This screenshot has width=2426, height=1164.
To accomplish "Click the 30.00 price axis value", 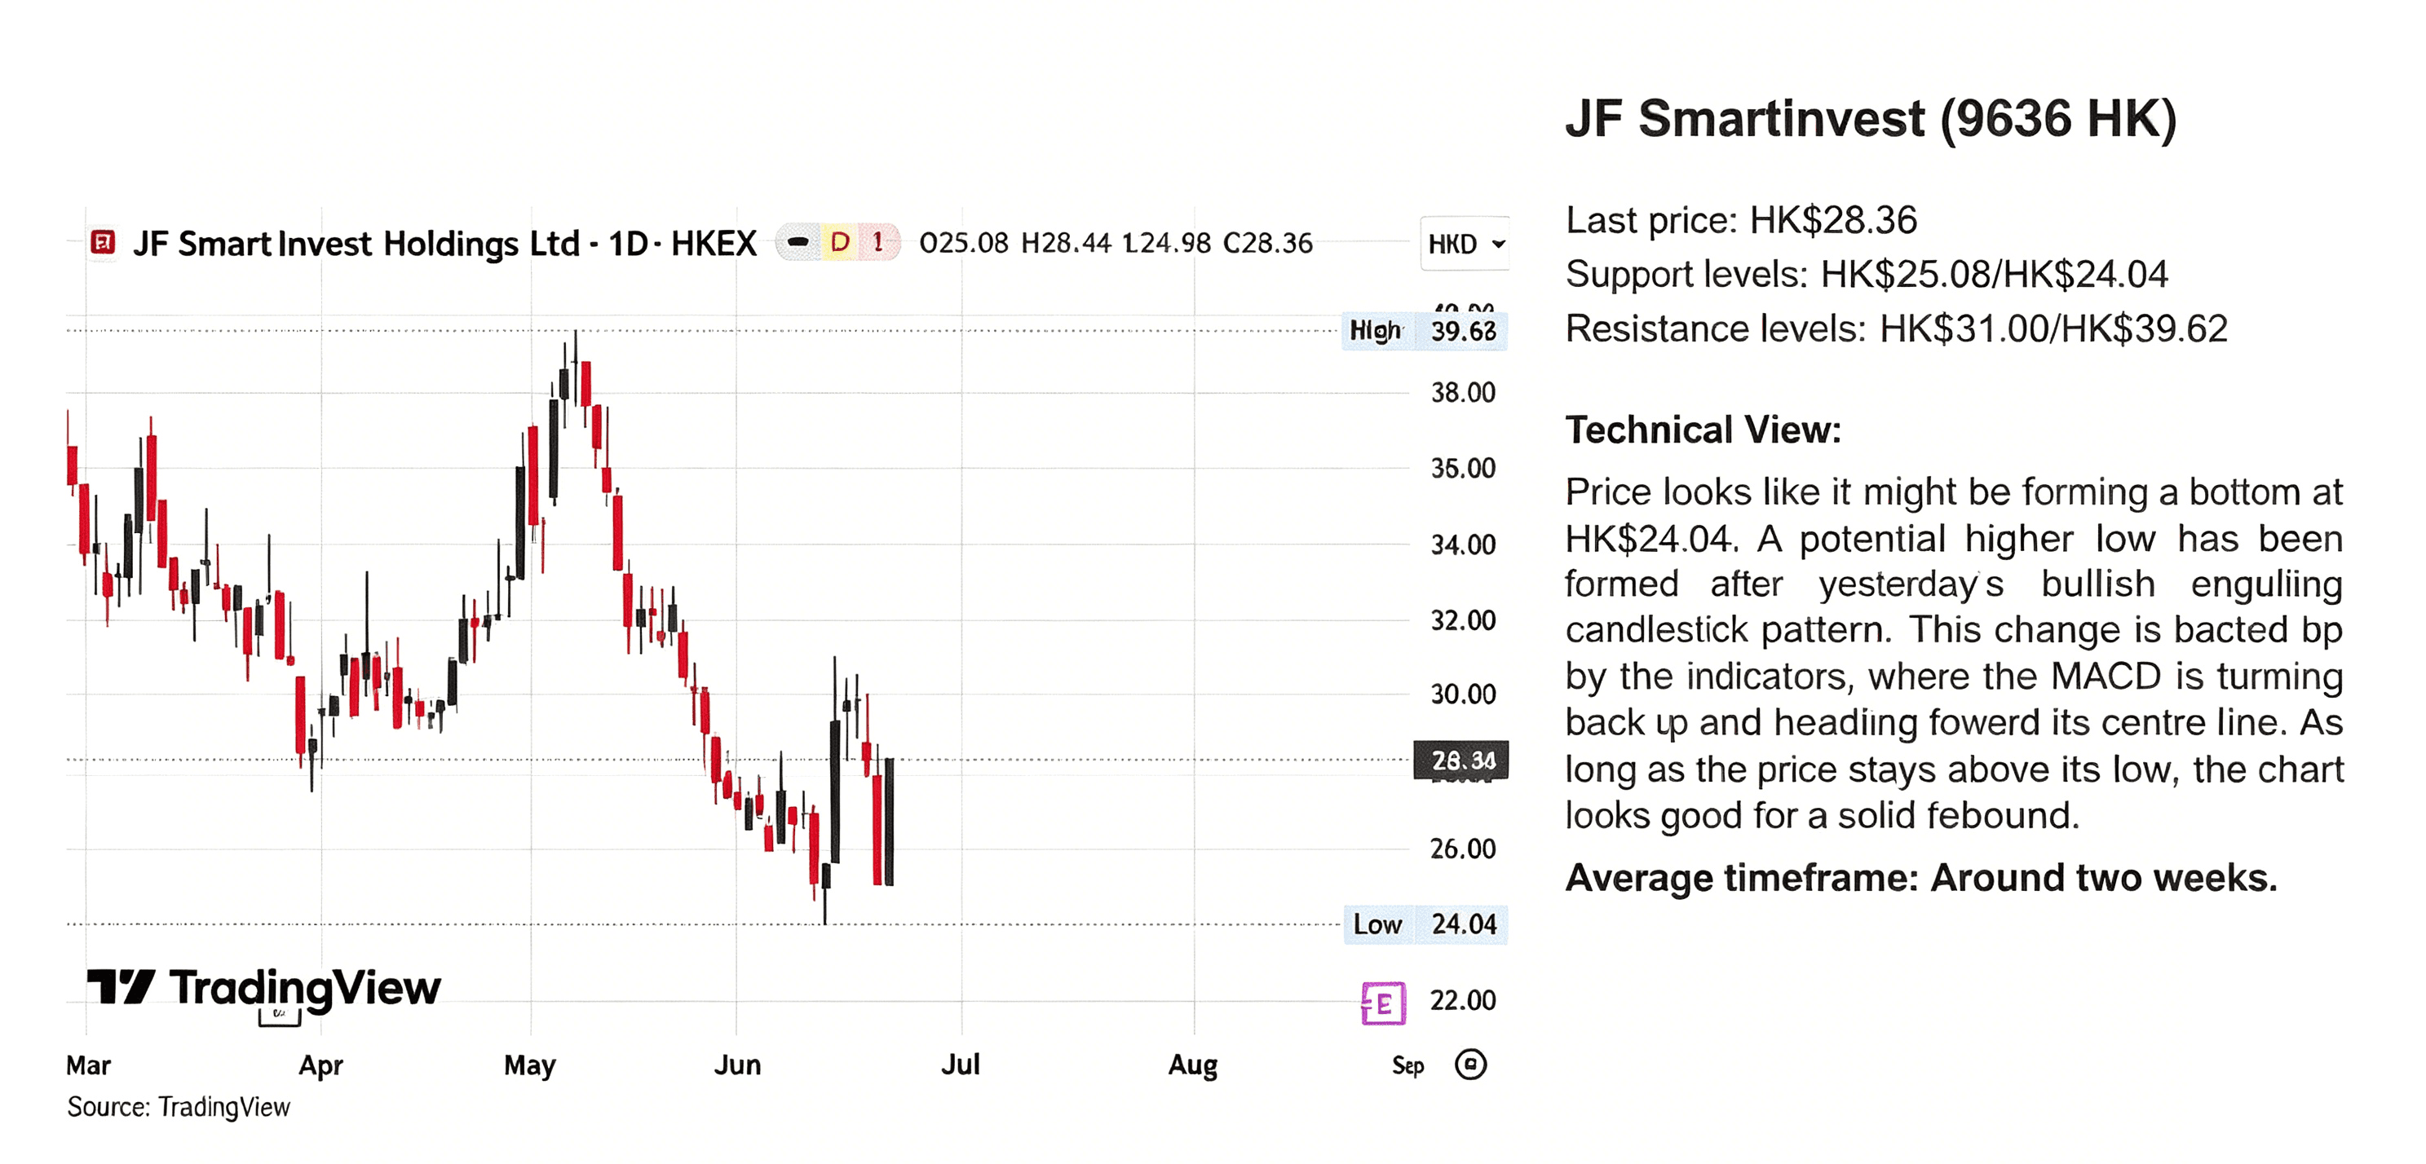I will pyautogui.click(x=1463, y=694).
